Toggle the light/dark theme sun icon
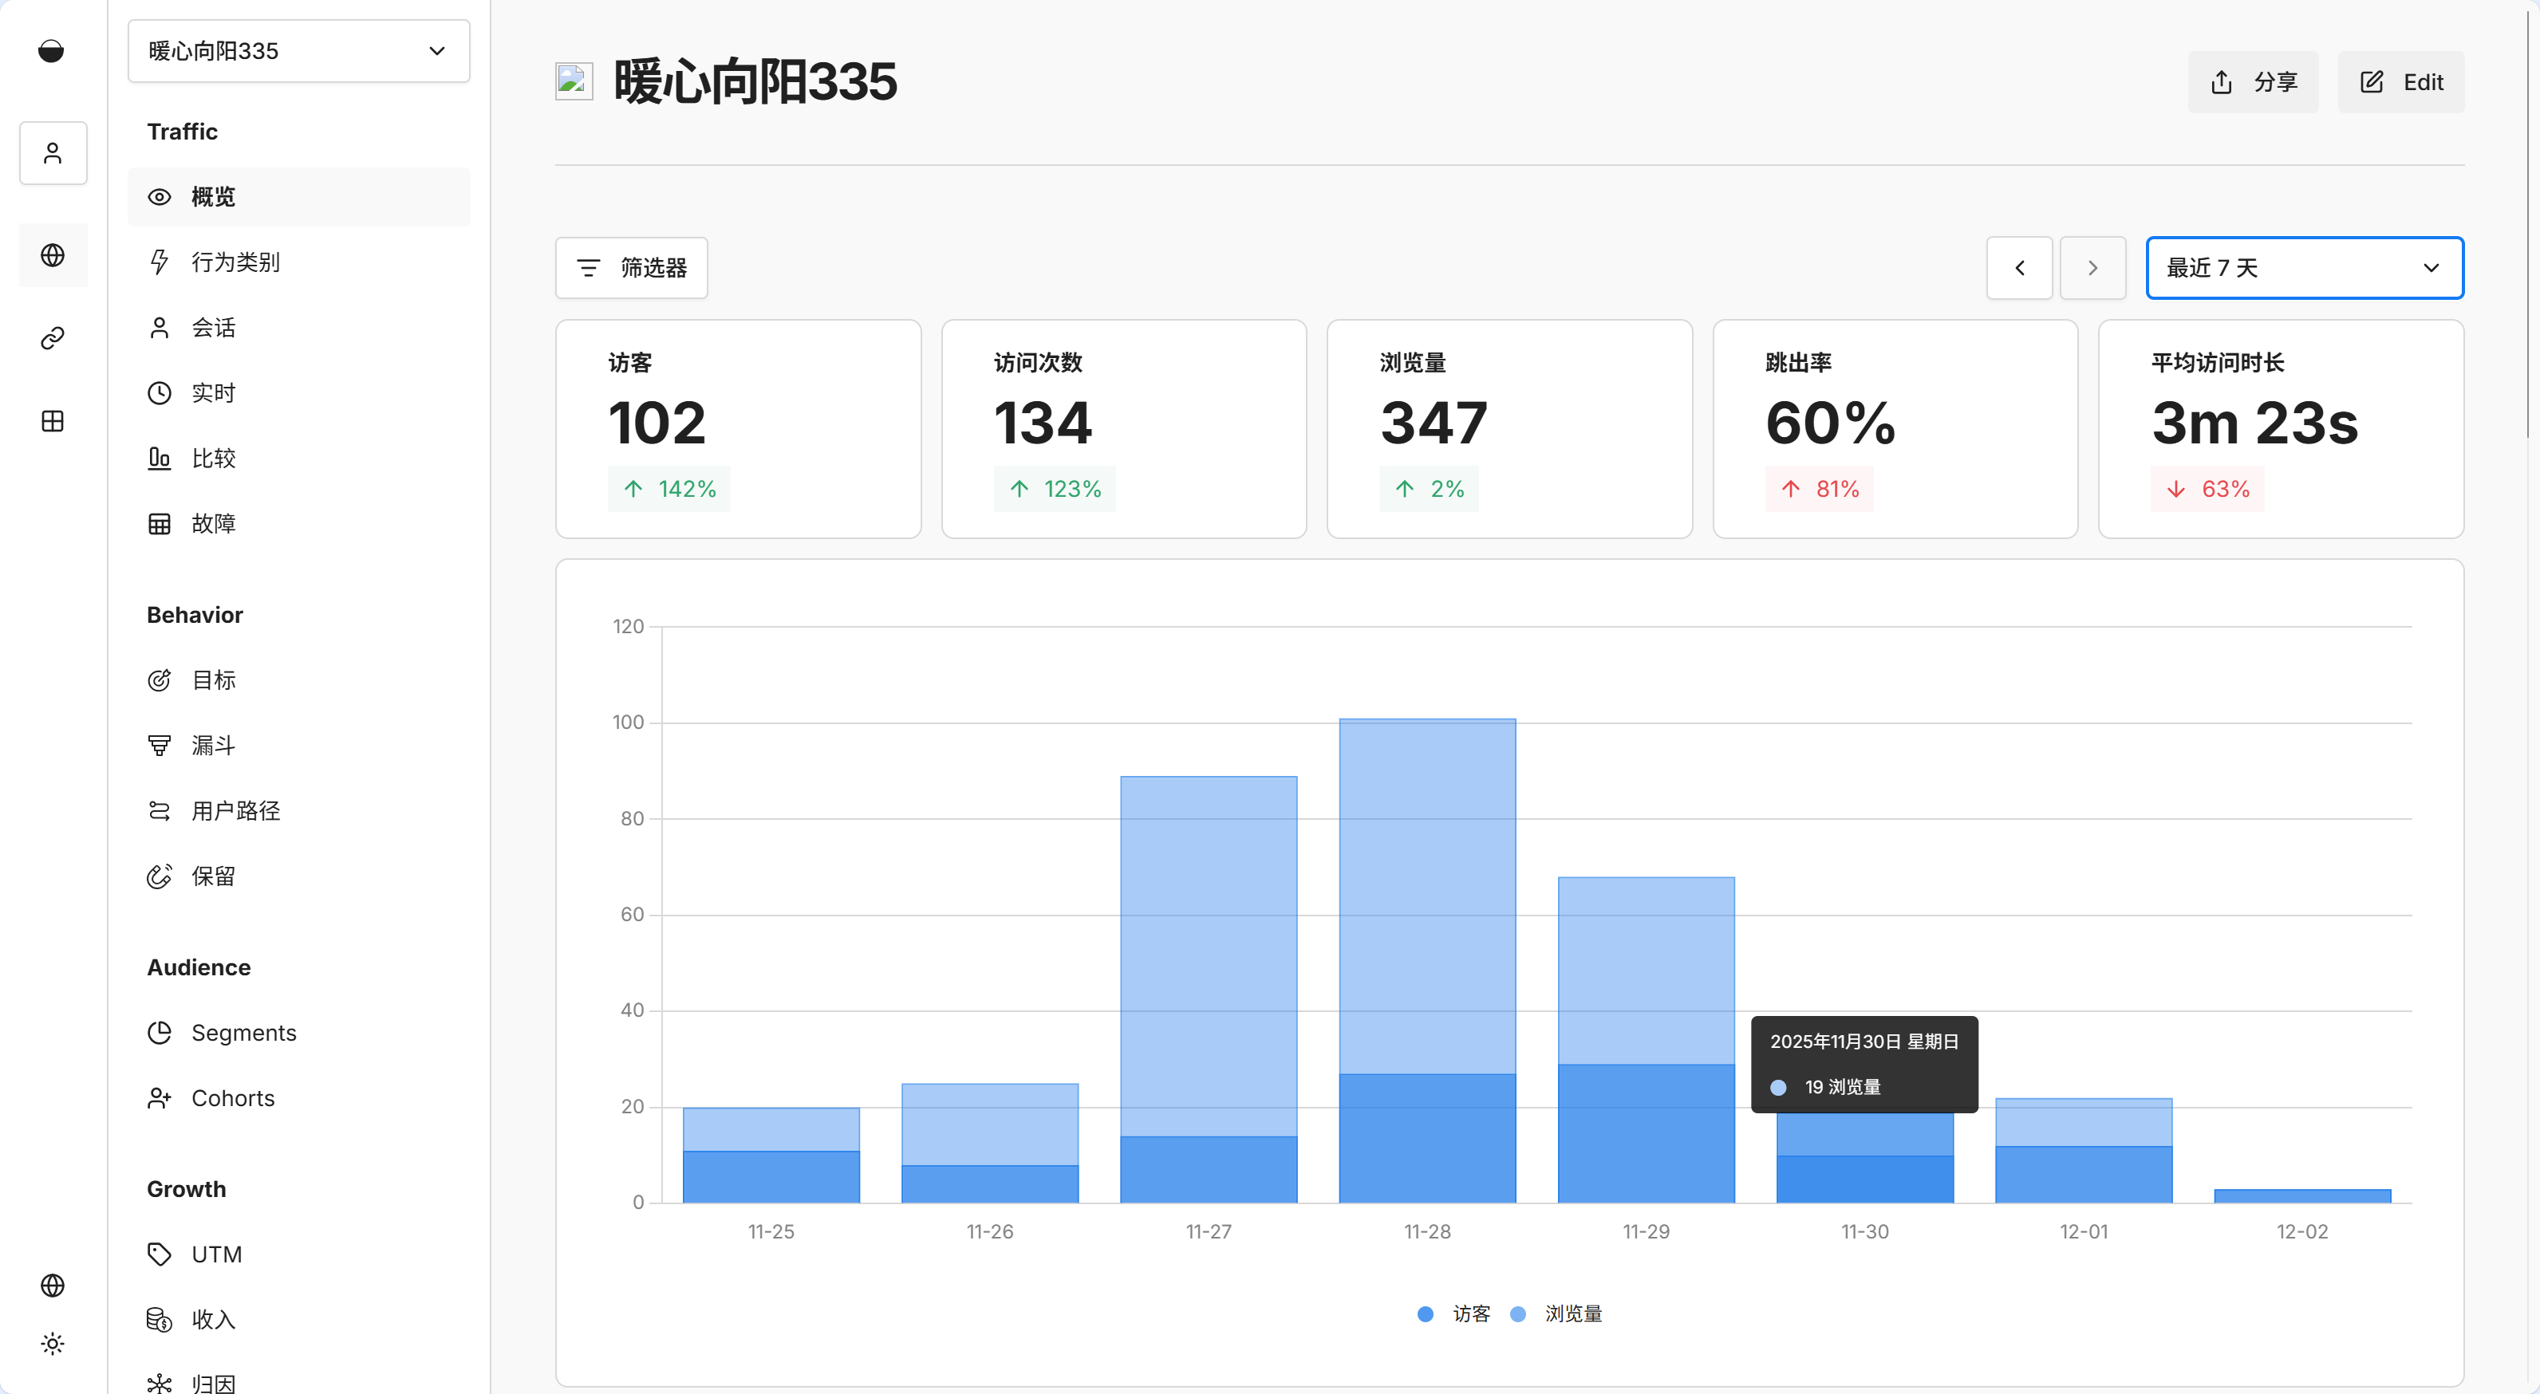This screenshot has height=1394, width=2540. tap(53, 1344)
